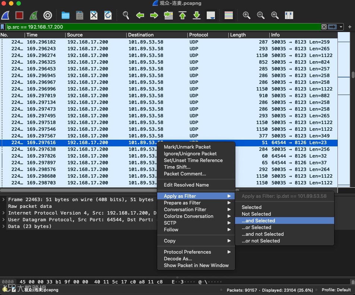Stop capturing packets with the red square

coord(19,15)
